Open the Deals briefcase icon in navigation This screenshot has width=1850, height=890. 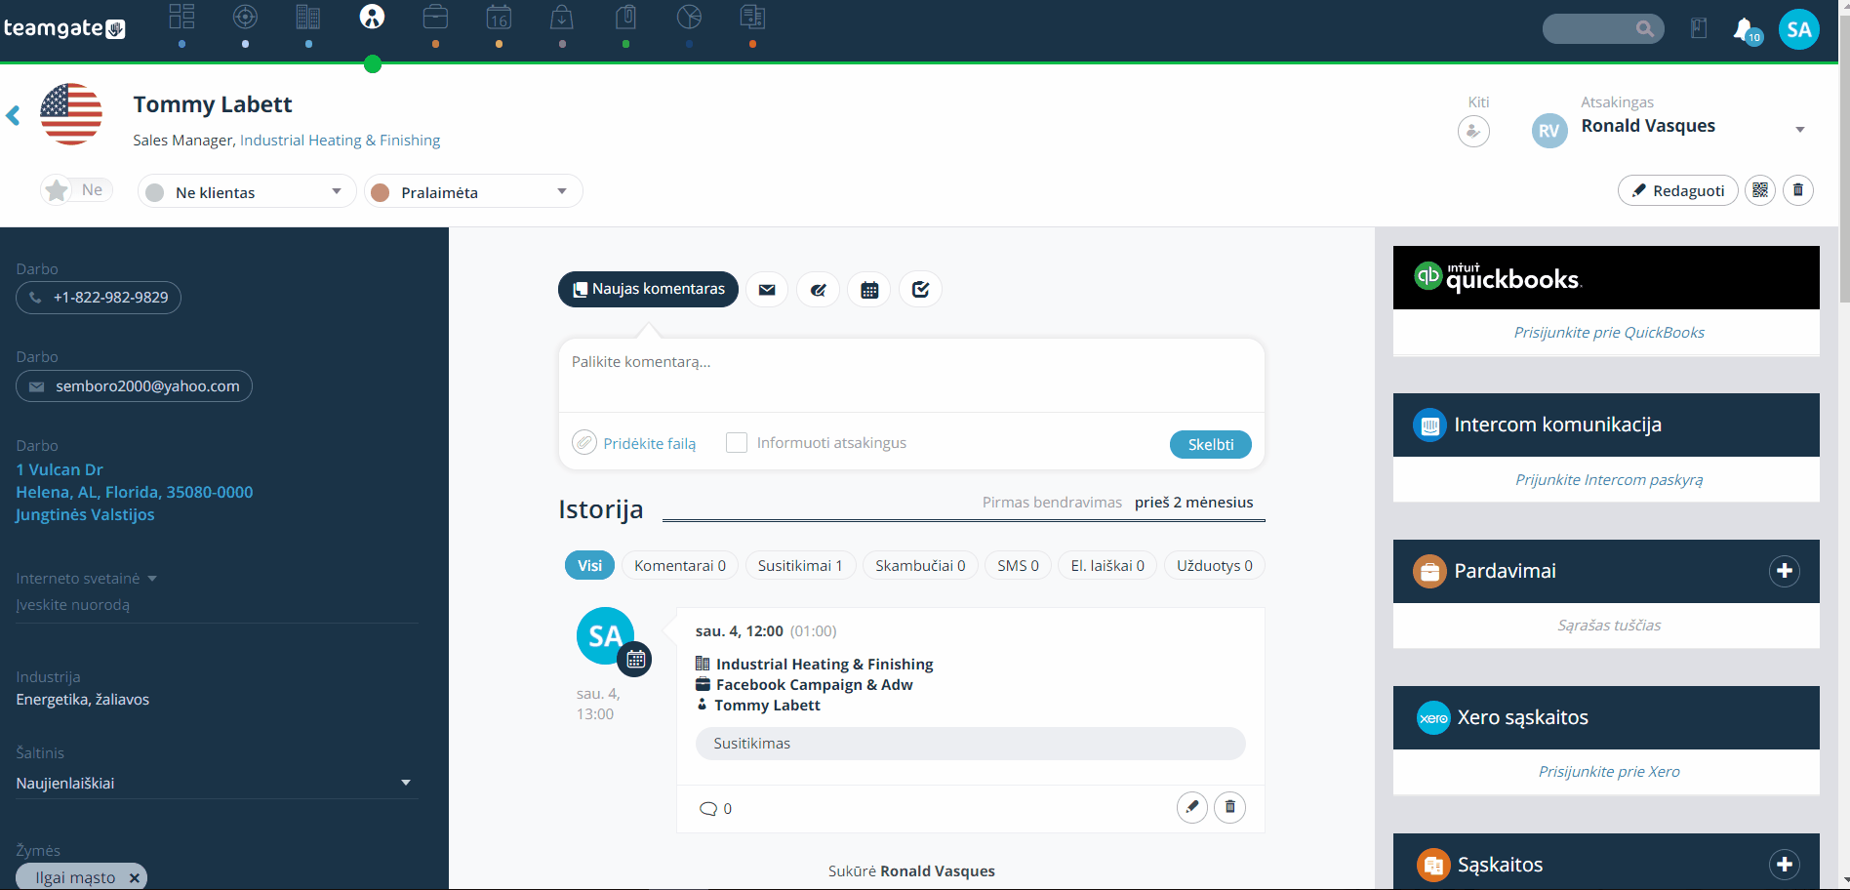(x=435, y=18)
